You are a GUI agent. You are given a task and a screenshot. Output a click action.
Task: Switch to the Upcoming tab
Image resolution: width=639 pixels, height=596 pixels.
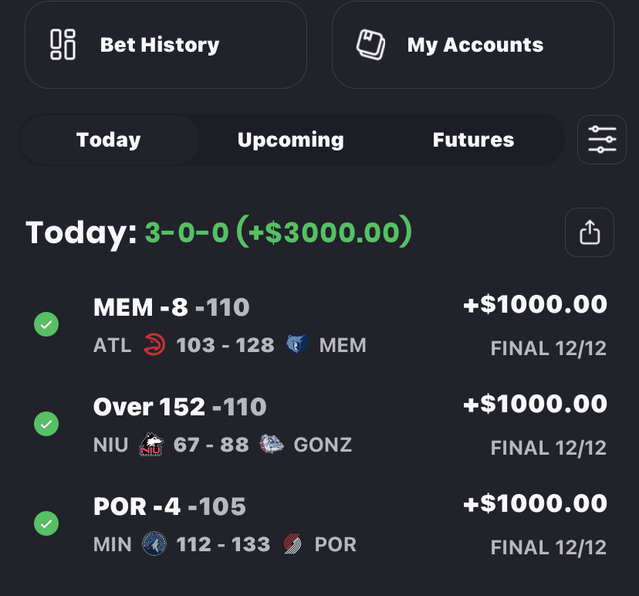(x=290, y=140)
